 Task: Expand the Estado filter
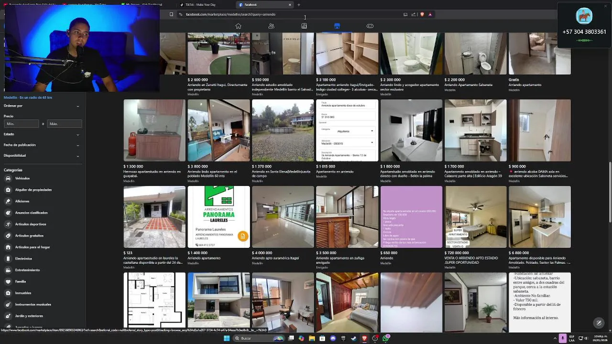pos(42,134)
